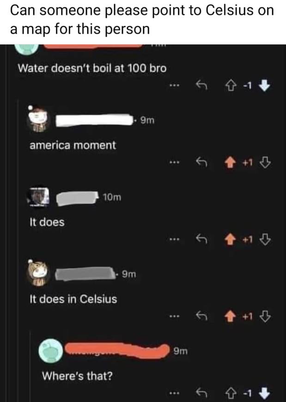Open more options for "It does in Celsius"
This screenshot has width=286, height=402.
pyautogui.click(x=174, y=317)
